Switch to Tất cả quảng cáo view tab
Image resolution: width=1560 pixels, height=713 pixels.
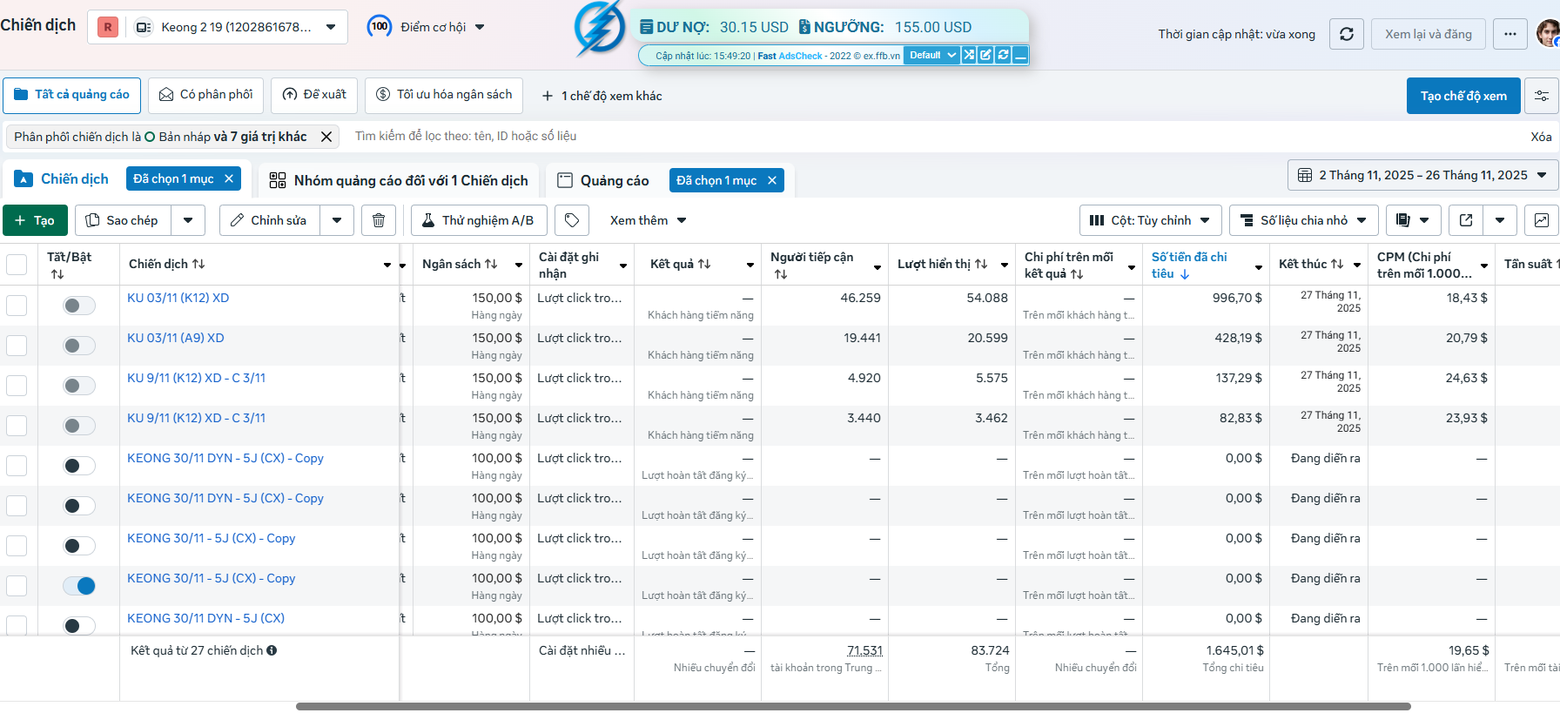click(x=71, y=95)
